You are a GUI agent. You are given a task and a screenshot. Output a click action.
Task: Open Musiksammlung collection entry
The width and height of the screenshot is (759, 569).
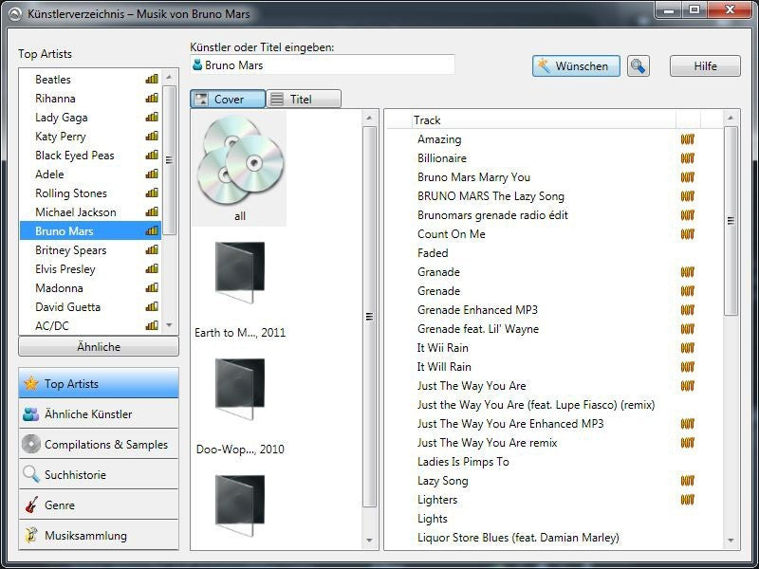pyautogui.click(x=99, y=535)
